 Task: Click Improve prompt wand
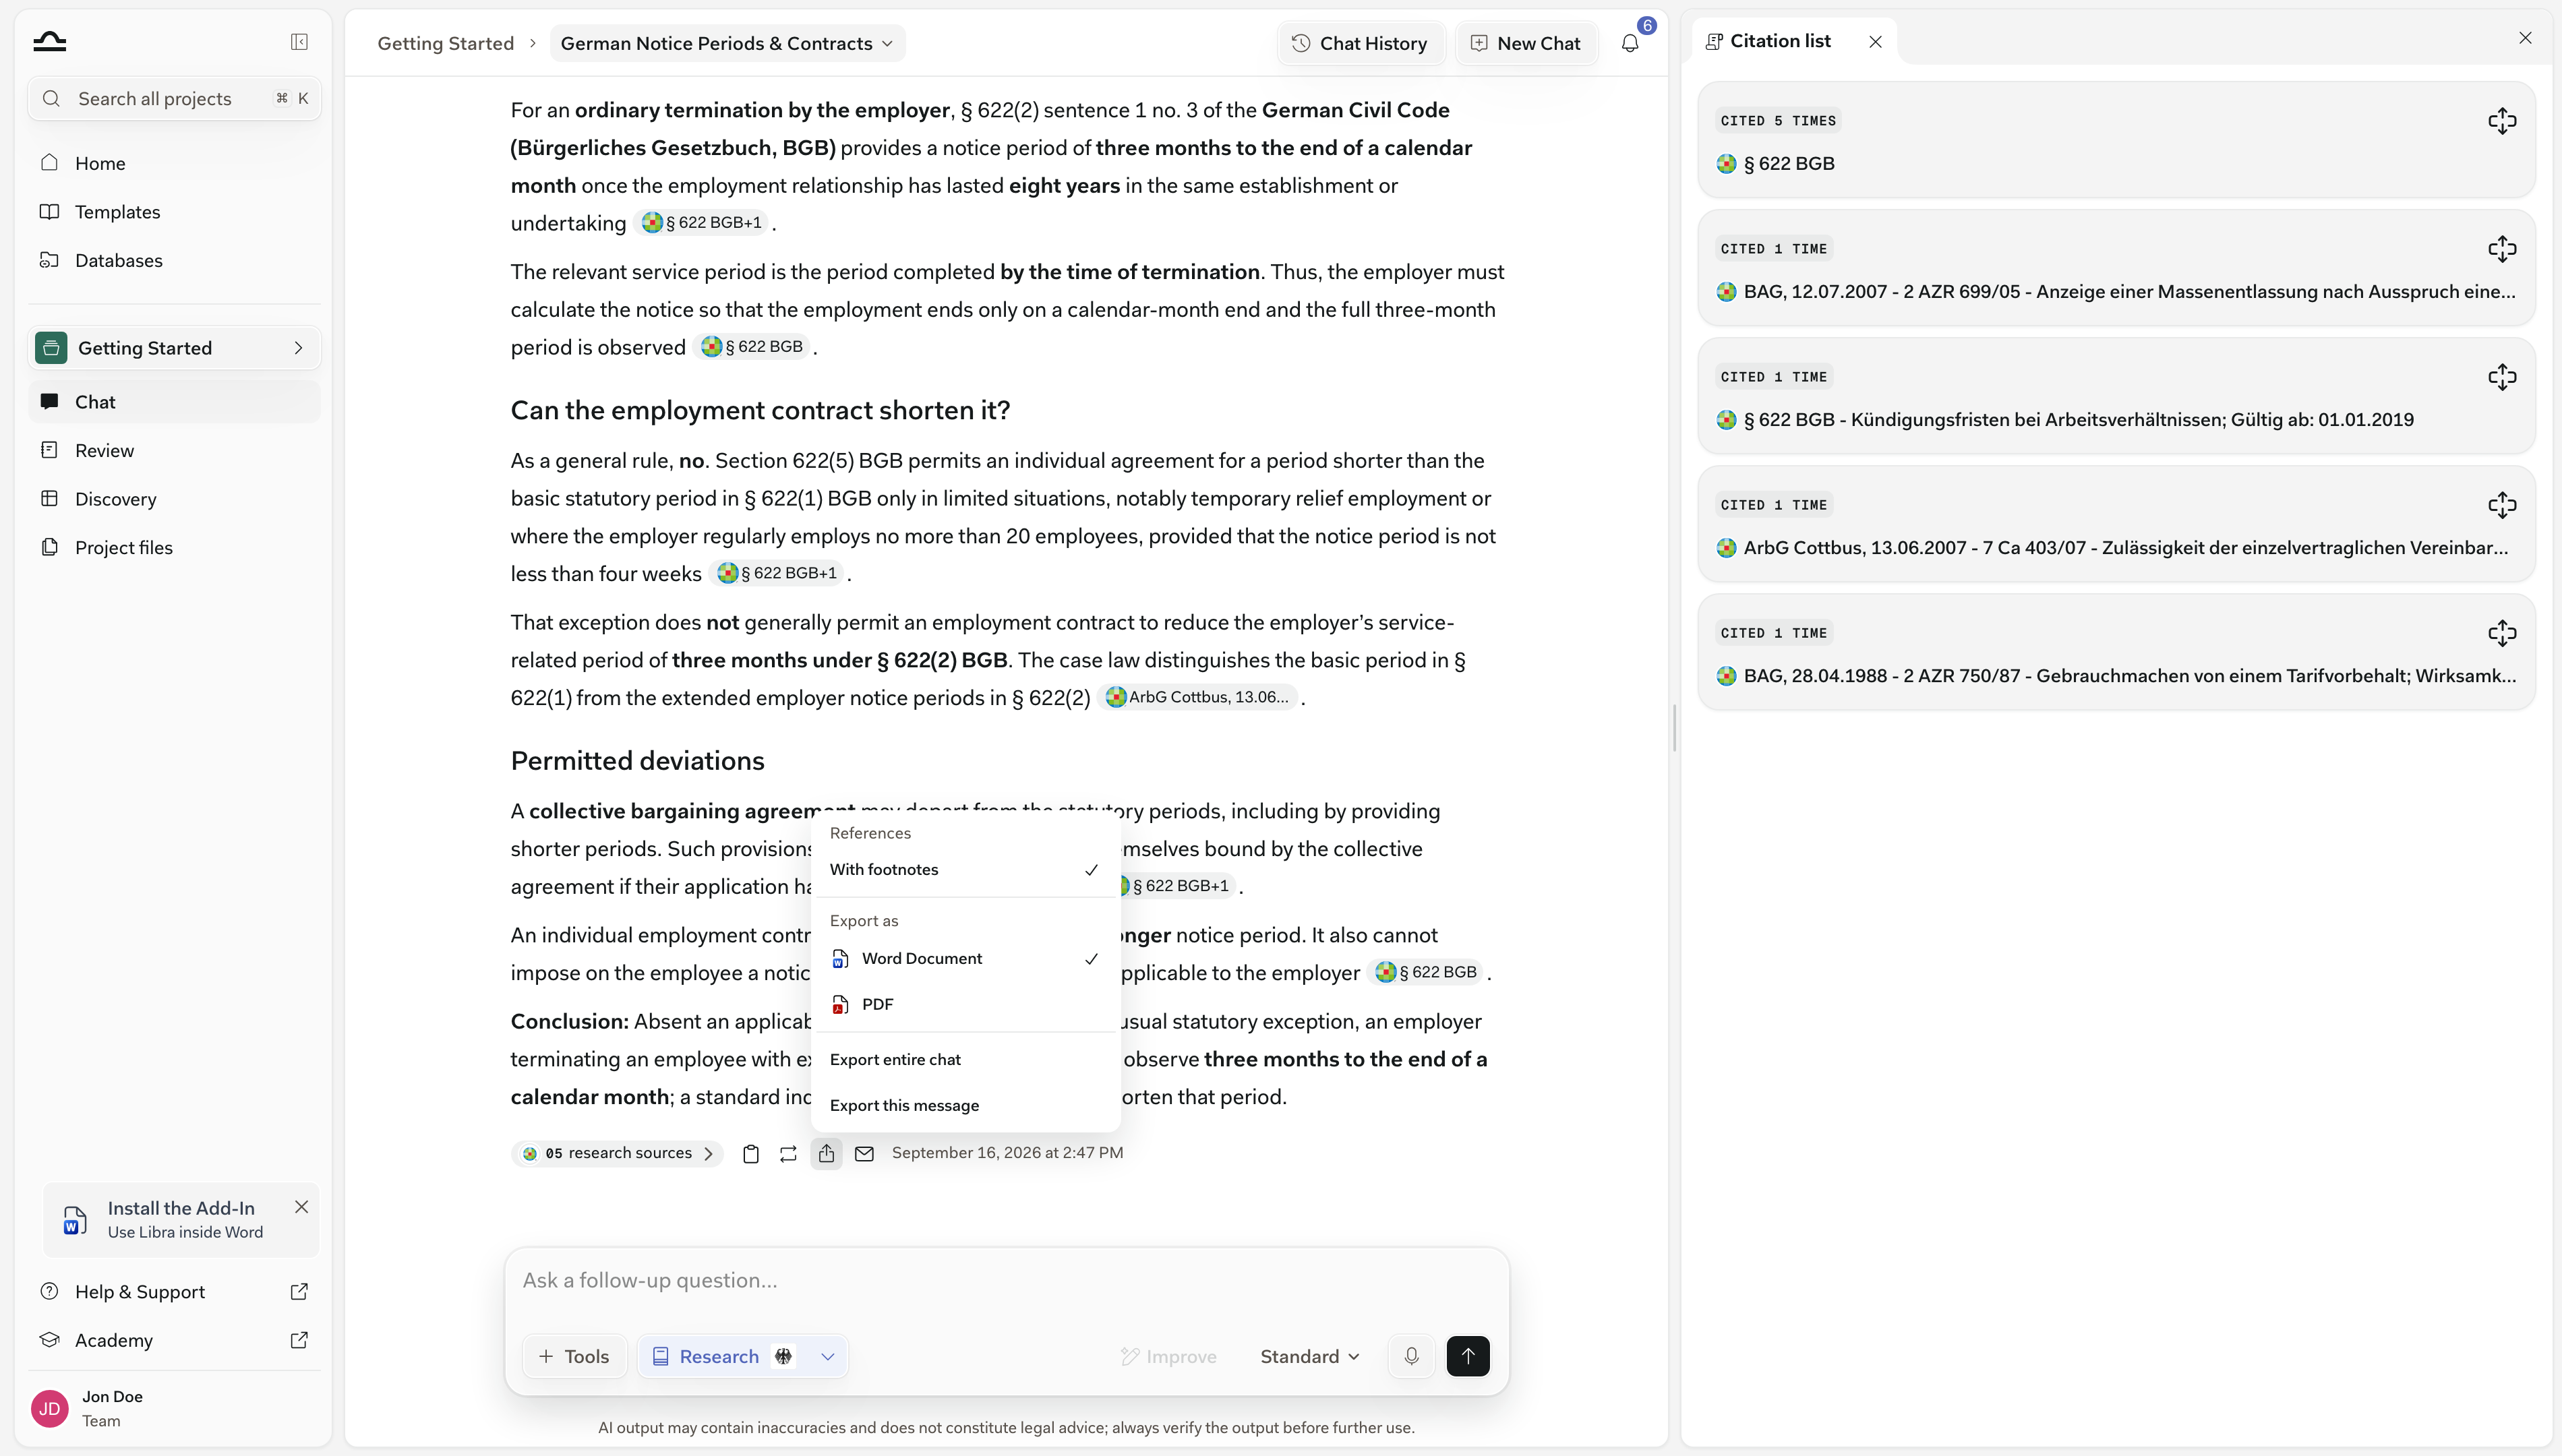pyautogui.click(x=1168, y=1356)
